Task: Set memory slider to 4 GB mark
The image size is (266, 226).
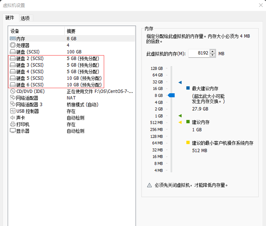Action: tap(171, 102)
